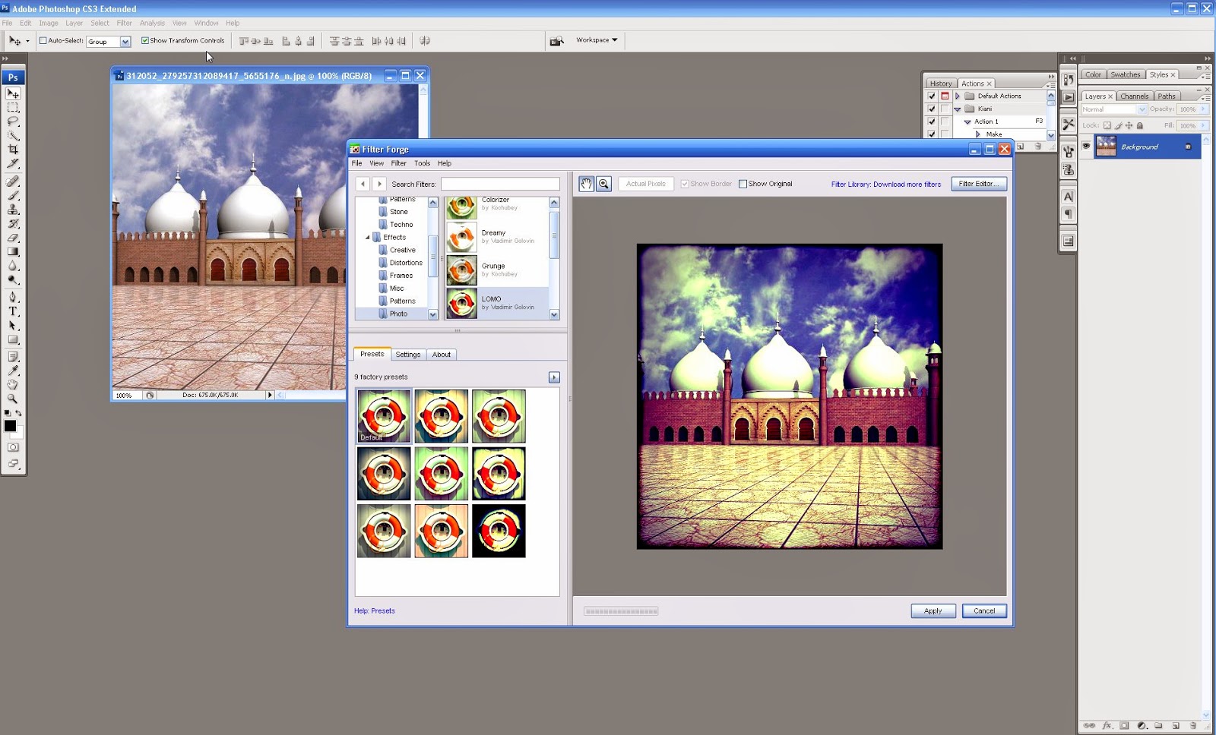Toggle Show Transform Controls checkbox
Image resolution: width=1216 pixels, height=735 pixels.
(145, 40)
